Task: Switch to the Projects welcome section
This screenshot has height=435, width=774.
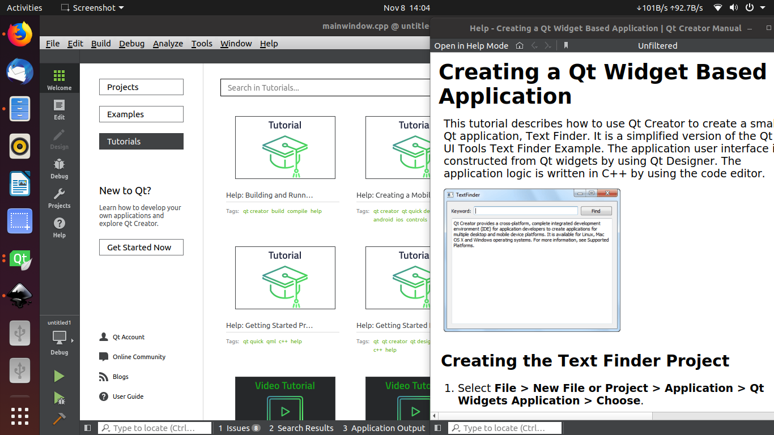Action: (x=141, y=87)
